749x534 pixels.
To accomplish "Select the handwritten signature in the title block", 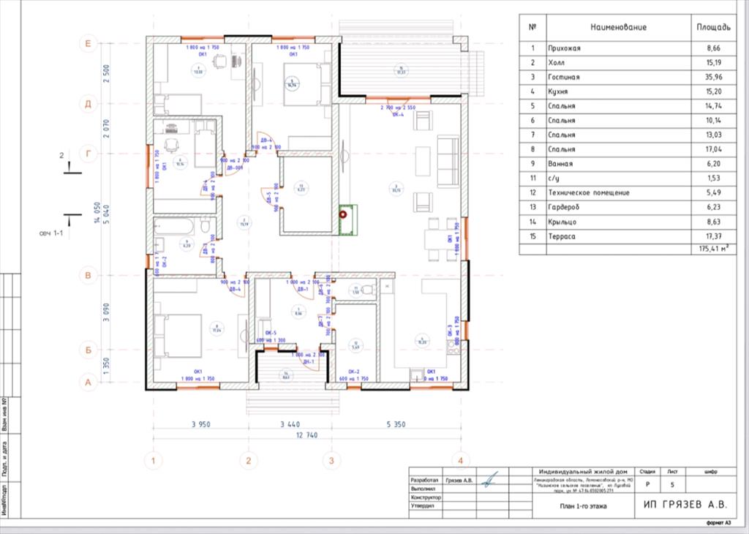I will [x=491, y=479].
